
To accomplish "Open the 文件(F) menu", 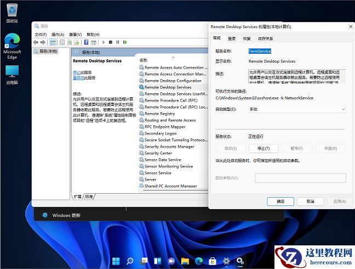I will pyautogui.click(x=41, y=35).
